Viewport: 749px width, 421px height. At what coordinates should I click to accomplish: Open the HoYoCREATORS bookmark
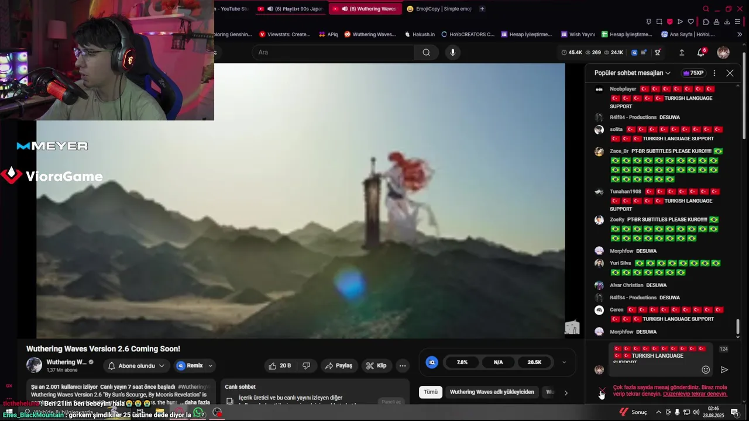(x=468, y=34)
